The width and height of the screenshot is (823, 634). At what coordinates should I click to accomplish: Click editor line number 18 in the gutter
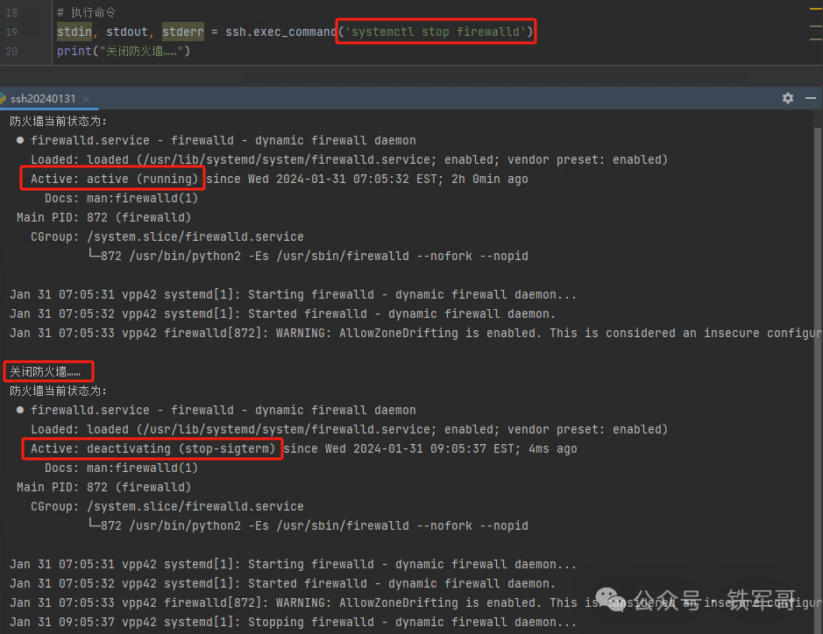11,12
